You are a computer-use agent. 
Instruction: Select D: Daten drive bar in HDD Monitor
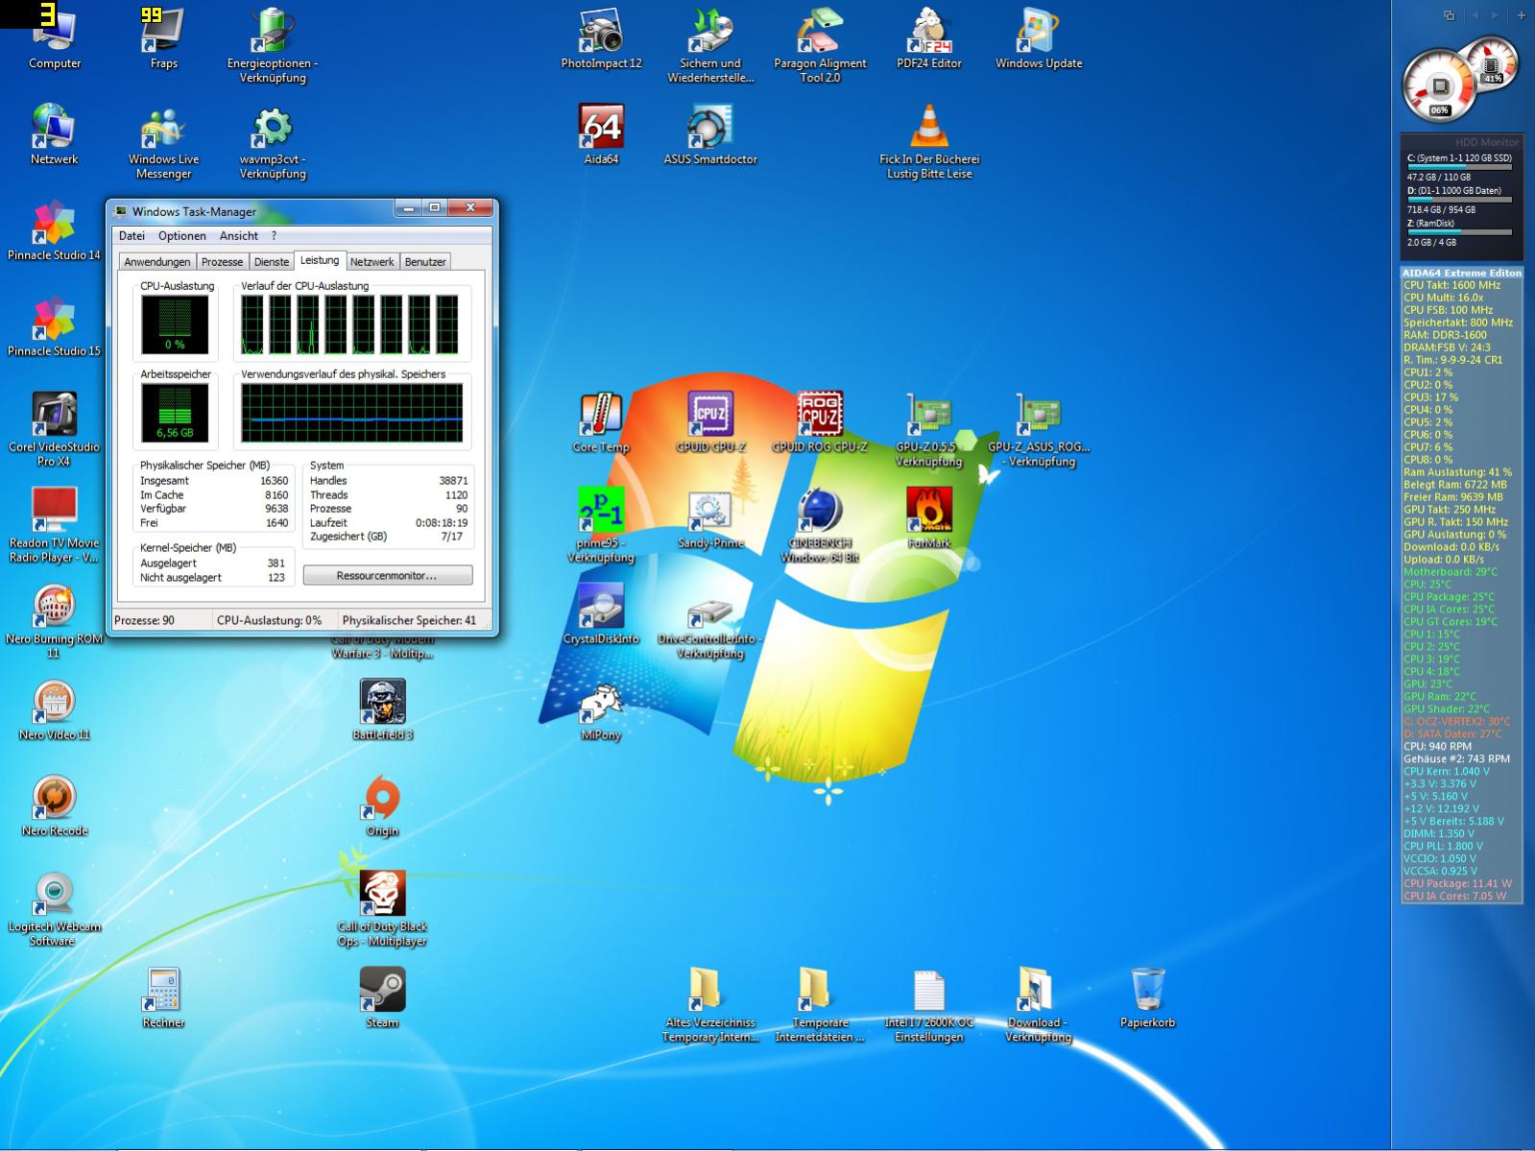pos(1460,200)
